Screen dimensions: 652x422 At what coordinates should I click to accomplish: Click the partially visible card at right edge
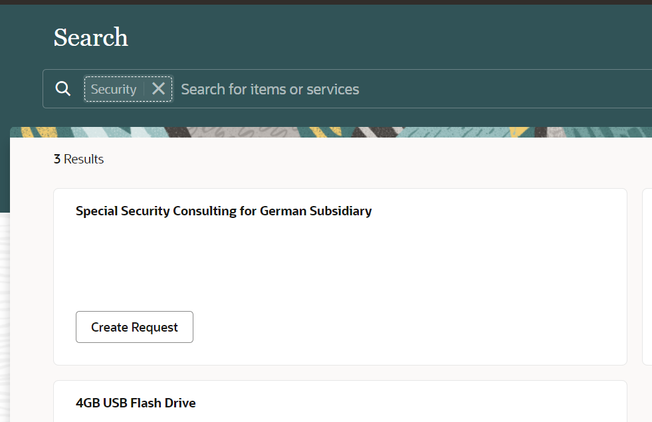647,276
